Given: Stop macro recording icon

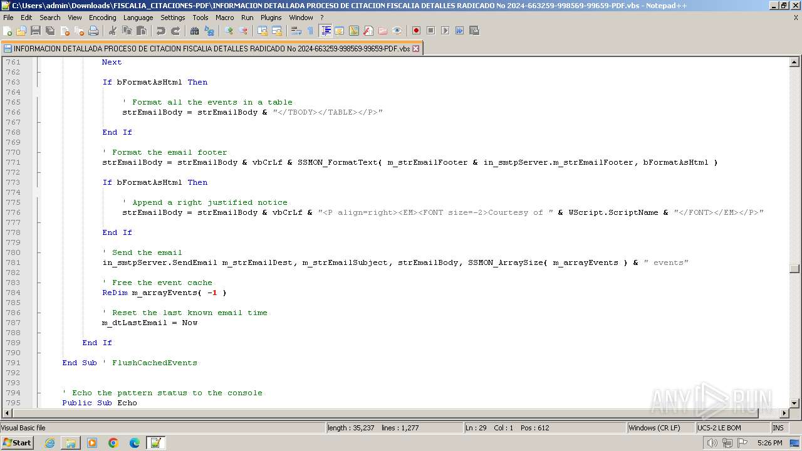Looking at the screenshot, I should click(430, 31).
